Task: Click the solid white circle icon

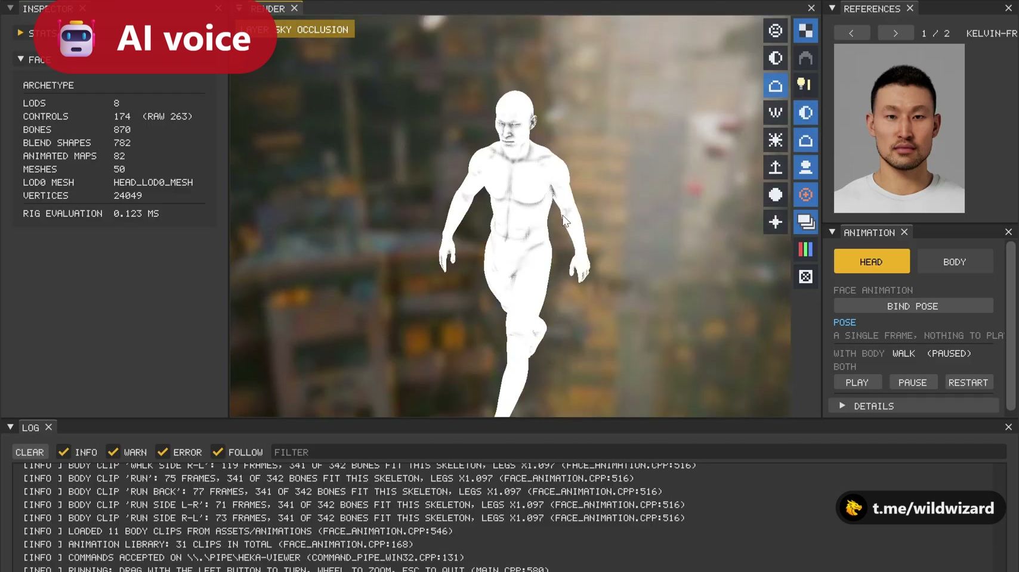Action: [x=775, y=195]
